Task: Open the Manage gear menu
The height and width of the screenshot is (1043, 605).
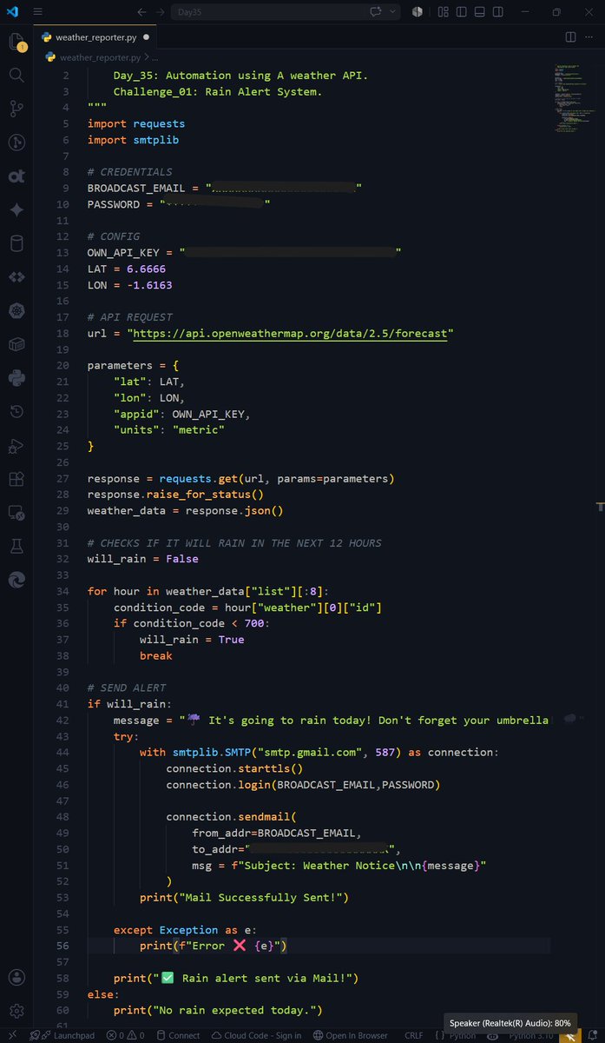Action: point(16,1011)
